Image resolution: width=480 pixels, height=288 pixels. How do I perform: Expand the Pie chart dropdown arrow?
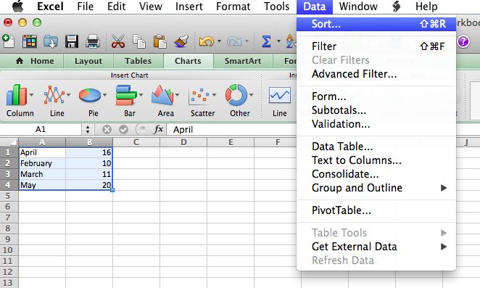tap(104, 95)
